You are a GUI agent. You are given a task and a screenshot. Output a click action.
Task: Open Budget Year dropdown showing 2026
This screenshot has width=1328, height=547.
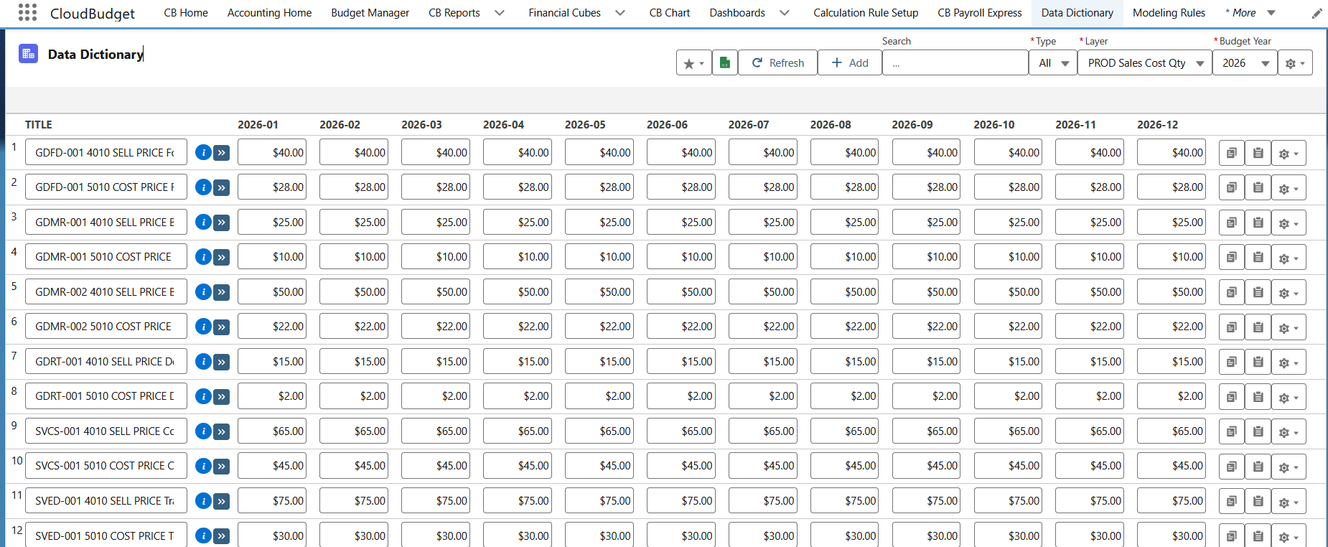pyautogui.click(x=1245, y=63)
